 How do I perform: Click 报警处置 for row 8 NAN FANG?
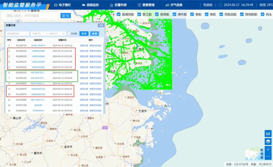pos(84,83)
